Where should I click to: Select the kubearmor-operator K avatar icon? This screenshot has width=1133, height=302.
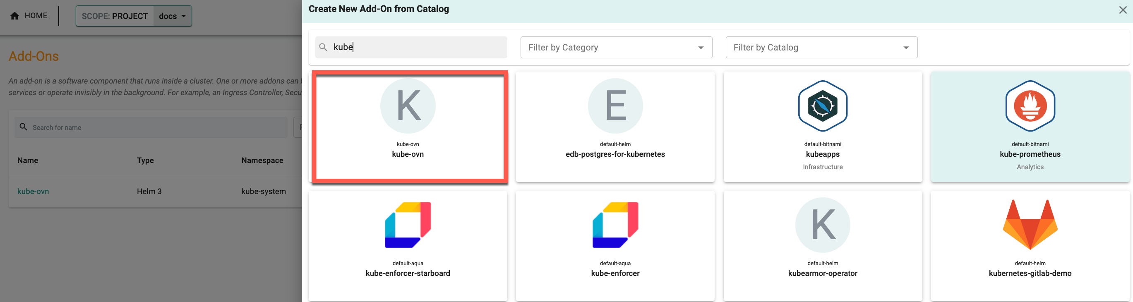823,225
